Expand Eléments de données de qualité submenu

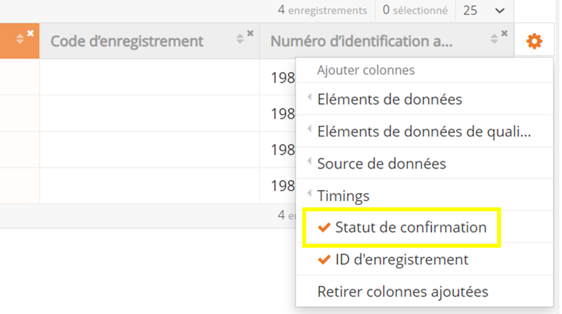pos(424,132)
